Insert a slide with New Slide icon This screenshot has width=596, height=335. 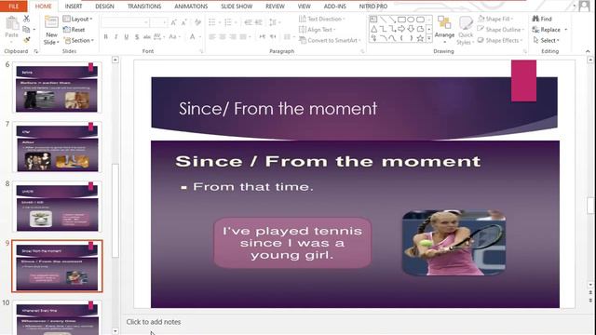click(51, 22)
